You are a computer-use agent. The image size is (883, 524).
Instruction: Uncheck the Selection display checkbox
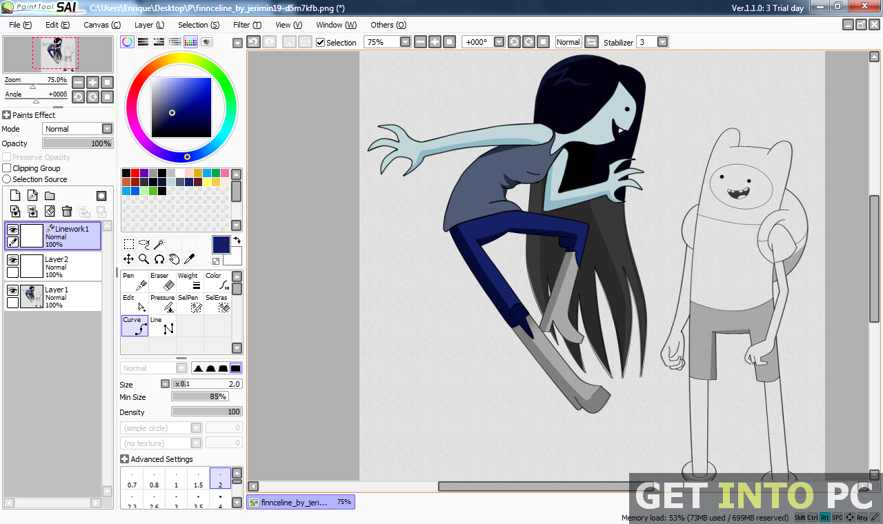tap(320, 42)
